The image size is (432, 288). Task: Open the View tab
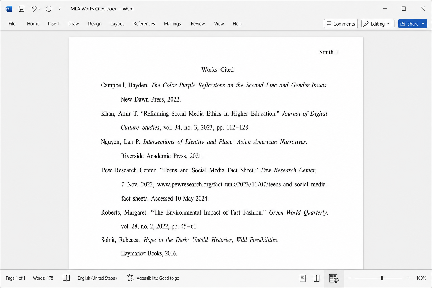click(x=219, y=24)
